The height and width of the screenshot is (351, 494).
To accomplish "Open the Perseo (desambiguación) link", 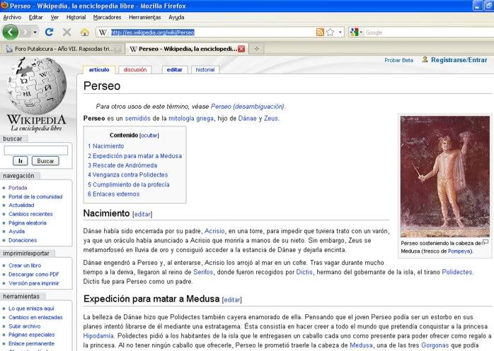I will (248, 107).
